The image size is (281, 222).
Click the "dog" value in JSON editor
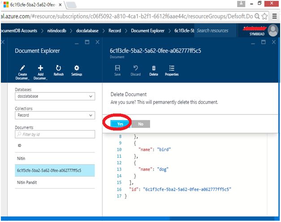(x=163, y=169)
